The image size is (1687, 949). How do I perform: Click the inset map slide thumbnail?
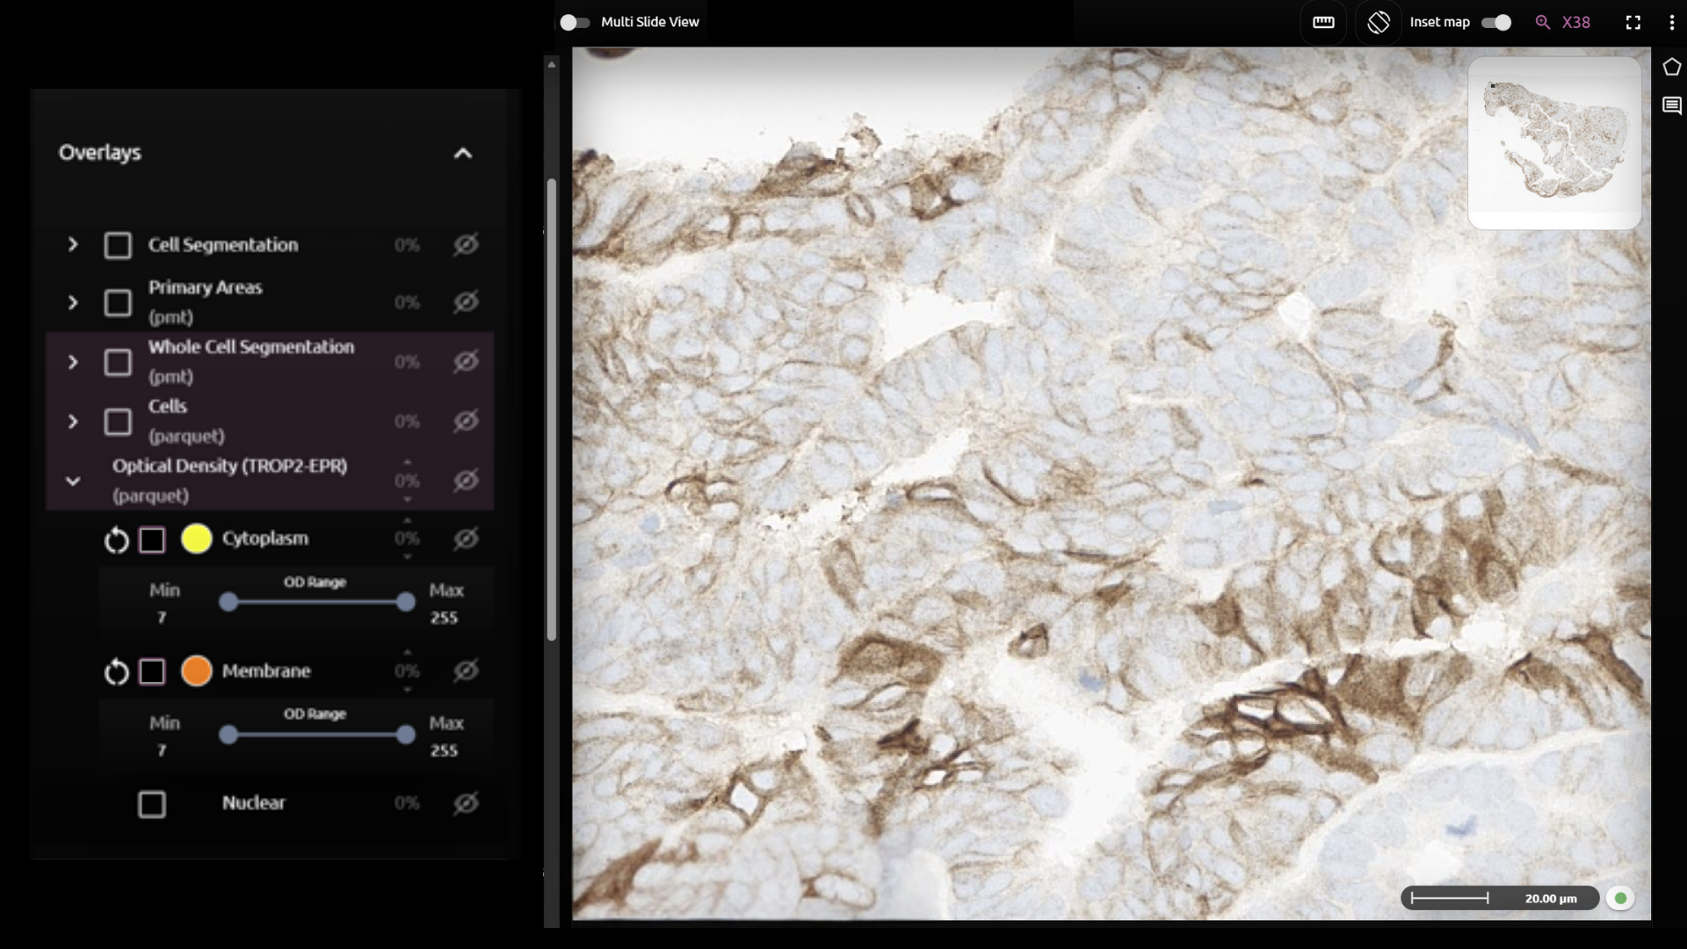tap(1554, 141)
